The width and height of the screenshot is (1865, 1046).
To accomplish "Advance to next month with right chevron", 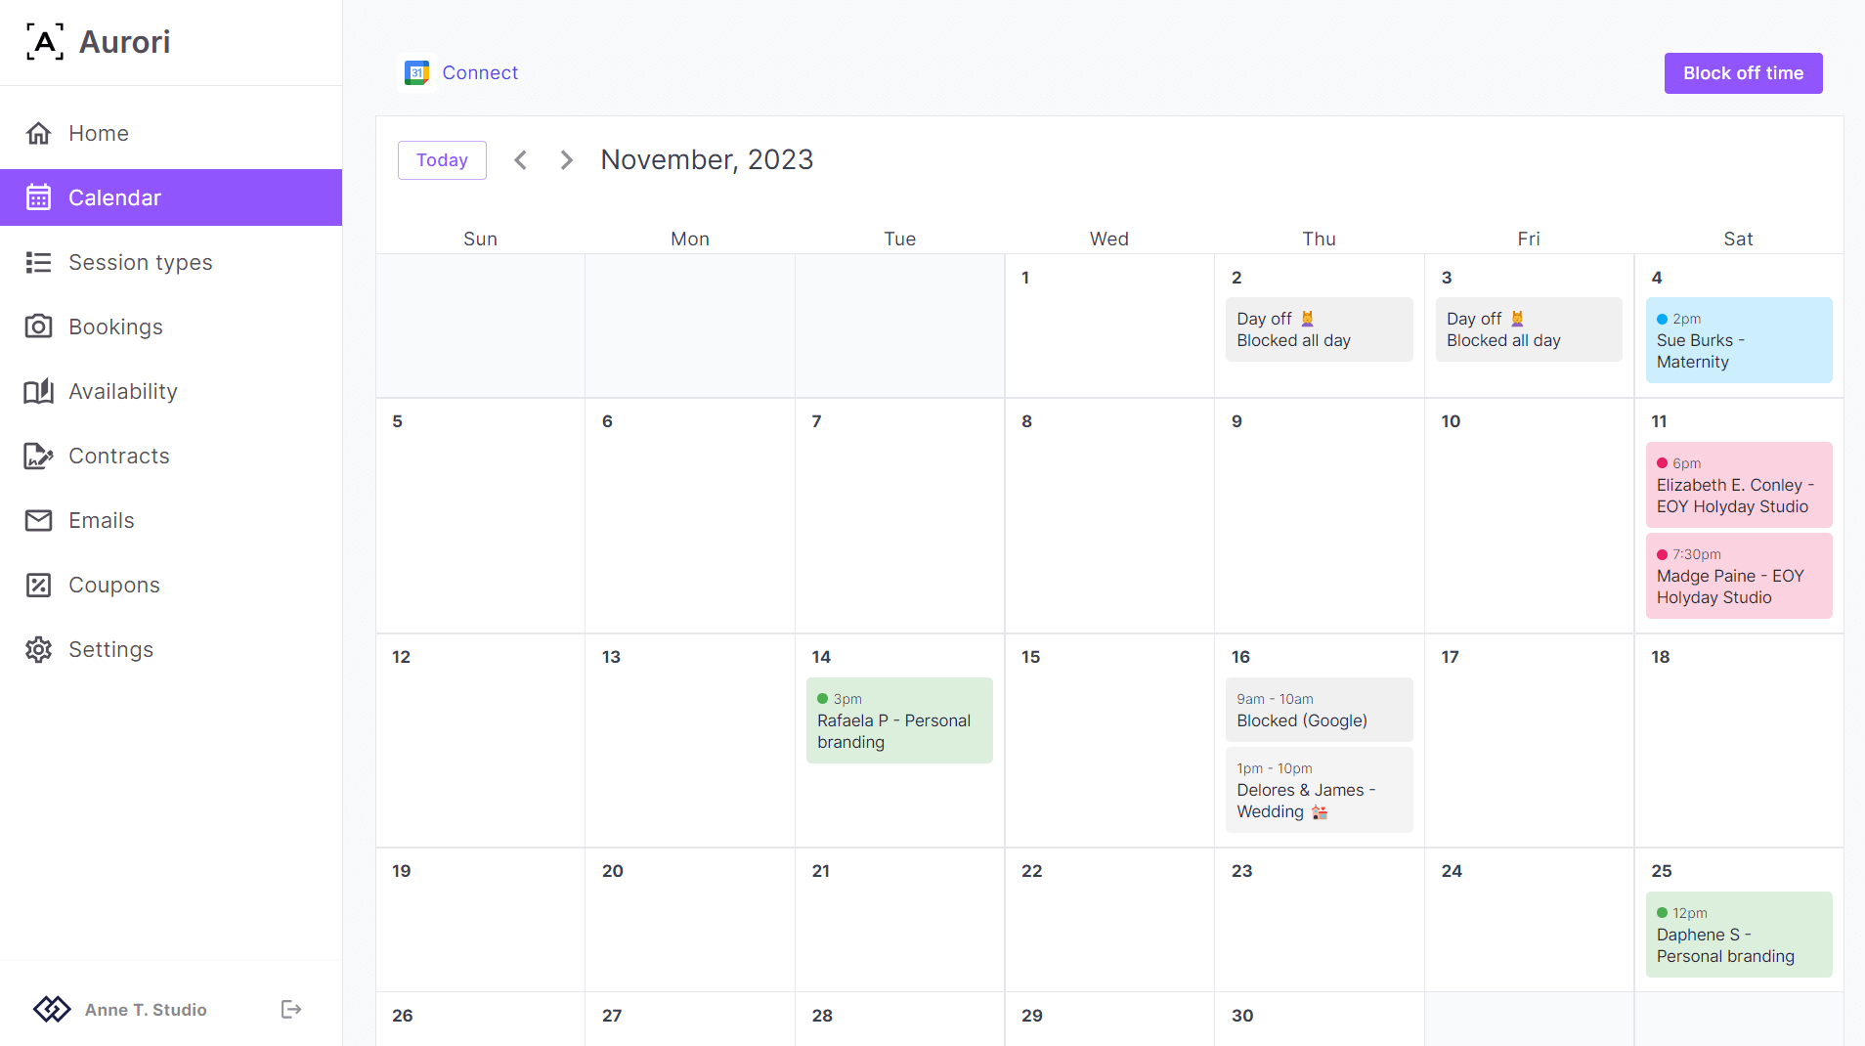I will 566,160.
